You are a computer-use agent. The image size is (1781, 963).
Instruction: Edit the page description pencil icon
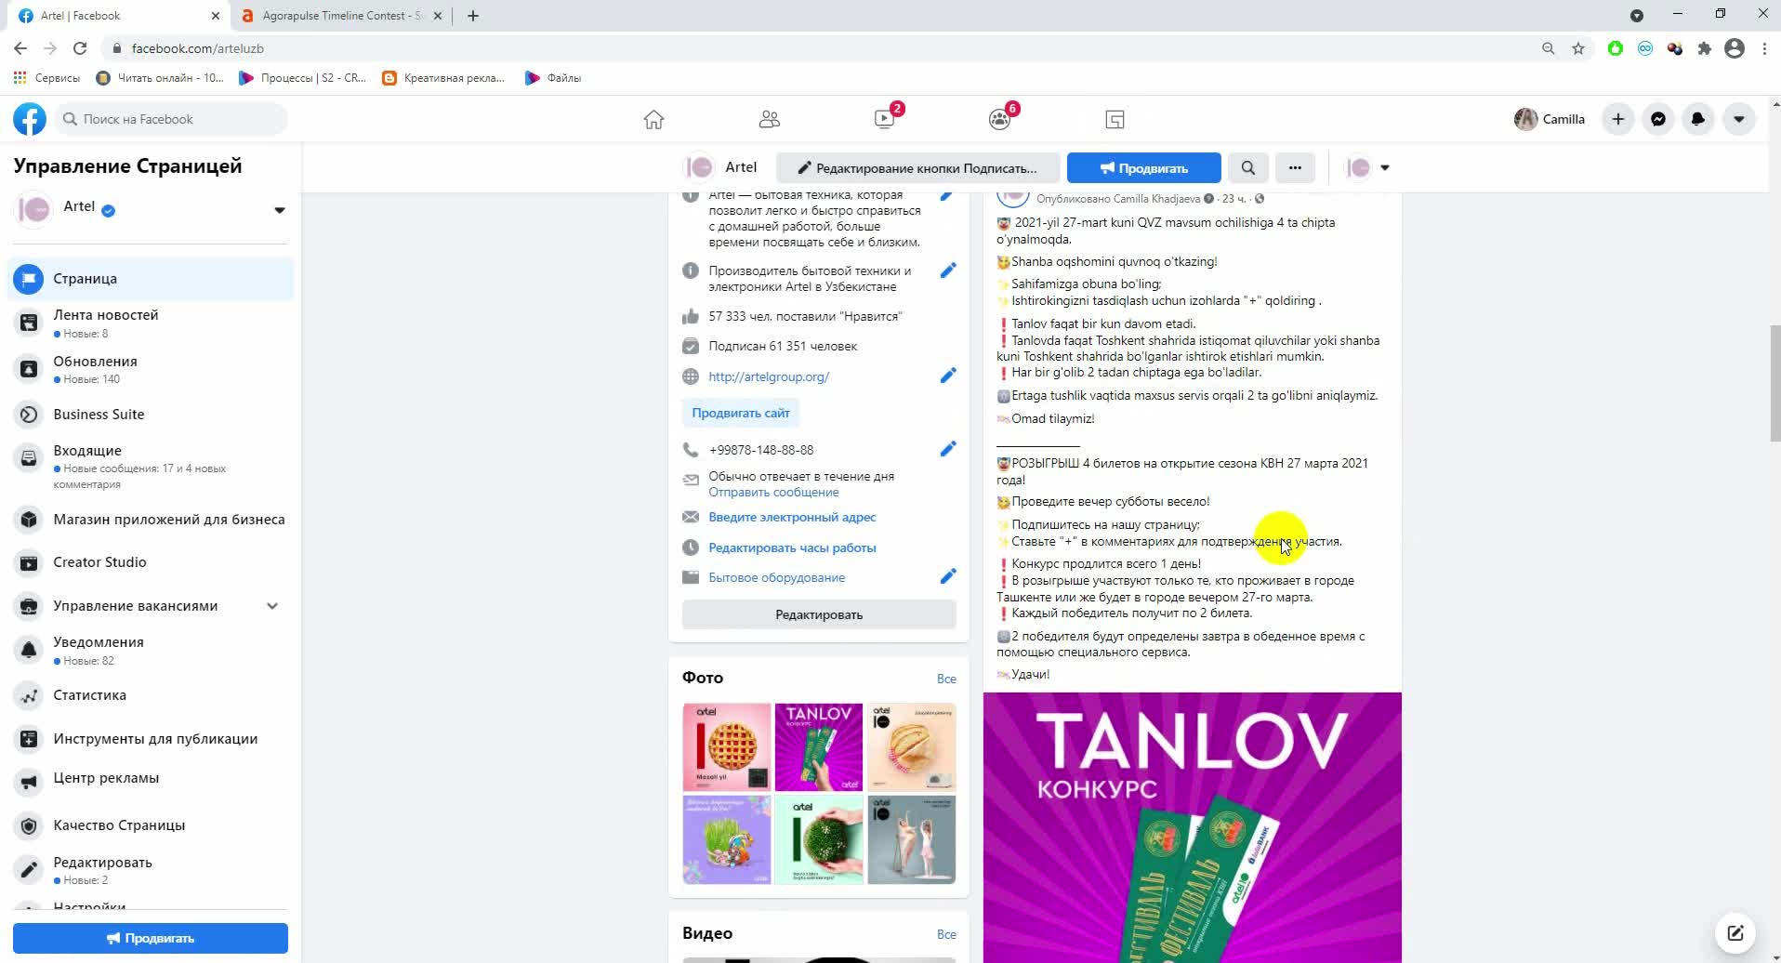pyautogui.click(x=947, y=195)
